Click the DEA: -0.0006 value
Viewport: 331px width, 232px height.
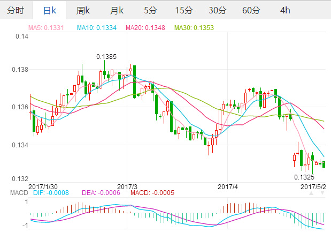click(x=101, y=193)
